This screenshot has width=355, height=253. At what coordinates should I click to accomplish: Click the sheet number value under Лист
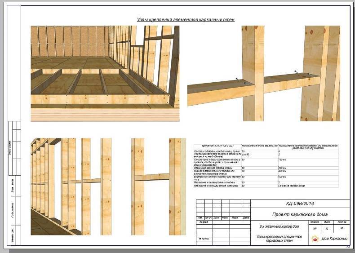327,229
